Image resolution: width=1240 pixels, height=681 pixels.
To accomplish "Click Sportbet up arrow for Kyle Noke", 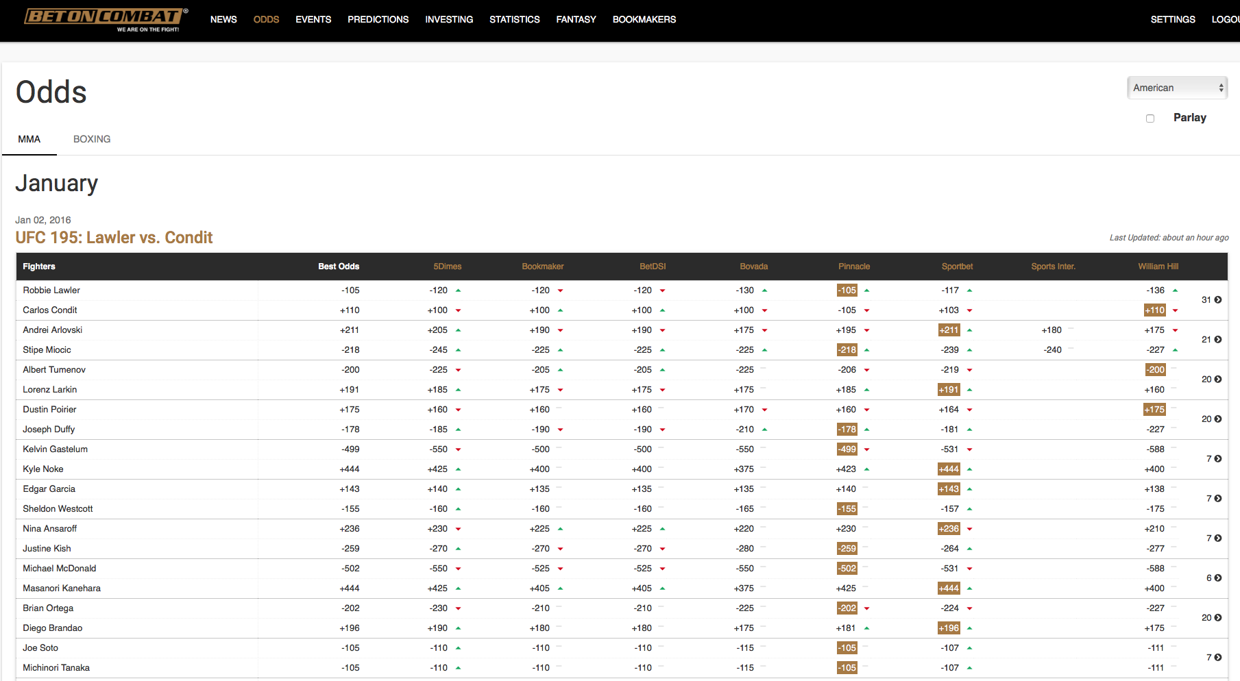I will pos(969,469).
